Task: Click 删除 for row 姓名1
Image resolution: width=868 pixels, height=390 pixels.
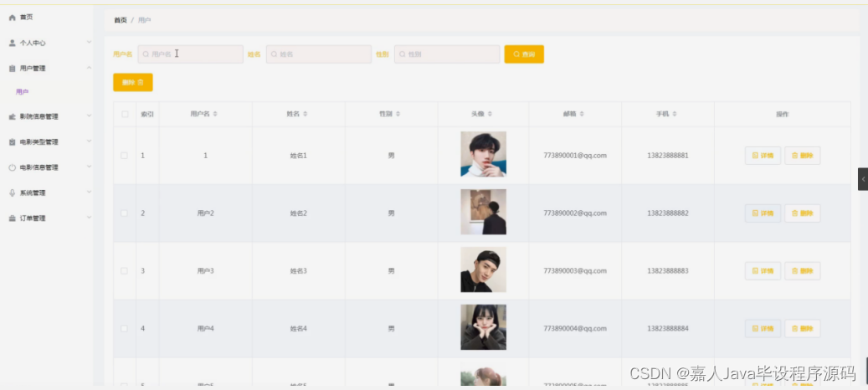Action: (x=802, y=156)
